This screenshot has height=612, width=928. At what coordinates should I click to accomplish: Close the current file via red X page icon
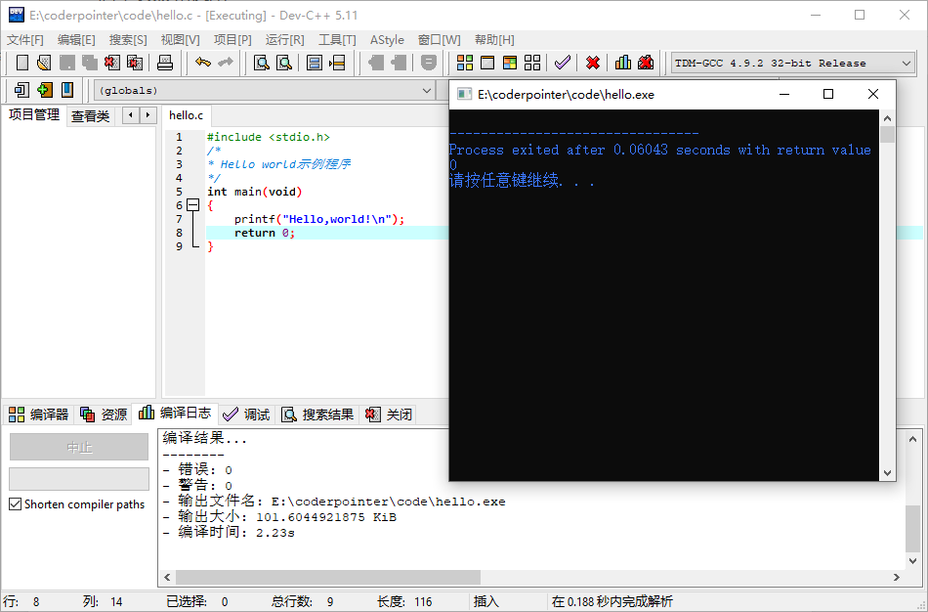tap(112, 63)
